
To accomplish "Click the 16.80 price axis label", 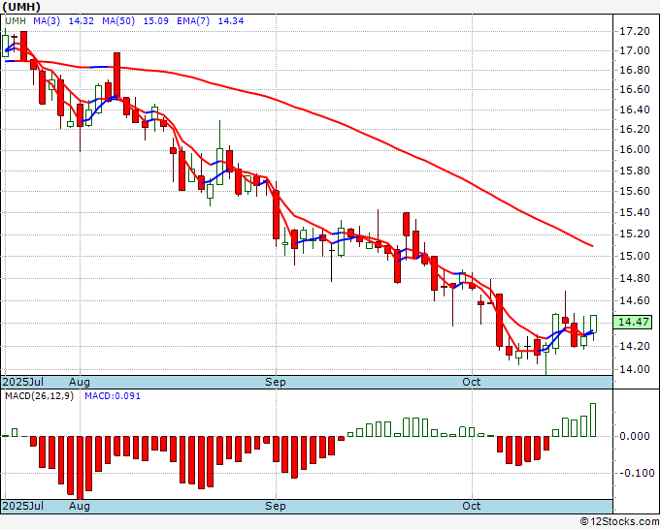I will tap(635, 70).
